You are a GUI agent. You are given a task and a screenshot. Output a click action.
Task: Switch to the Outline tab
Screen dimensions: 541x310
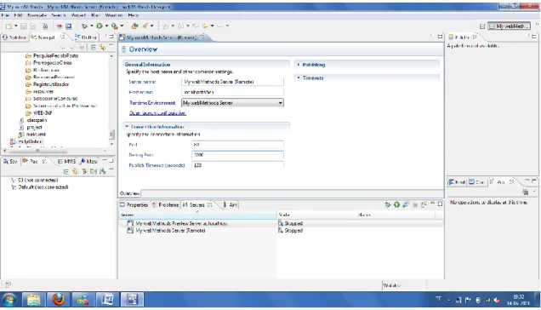coord(86,37)
